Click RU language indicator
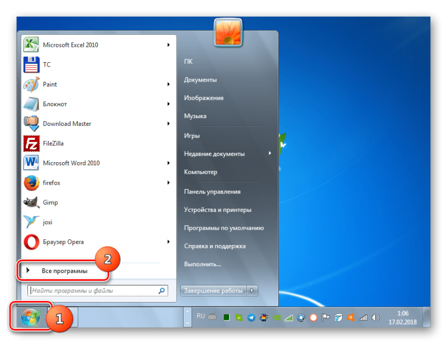Screen dimensions: 447x344 click(x=201, y=316)
